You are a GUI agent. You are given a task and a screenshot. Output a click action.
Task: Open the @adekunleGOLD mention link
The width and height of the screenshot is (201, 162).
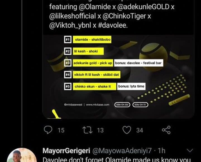[143, 7]
